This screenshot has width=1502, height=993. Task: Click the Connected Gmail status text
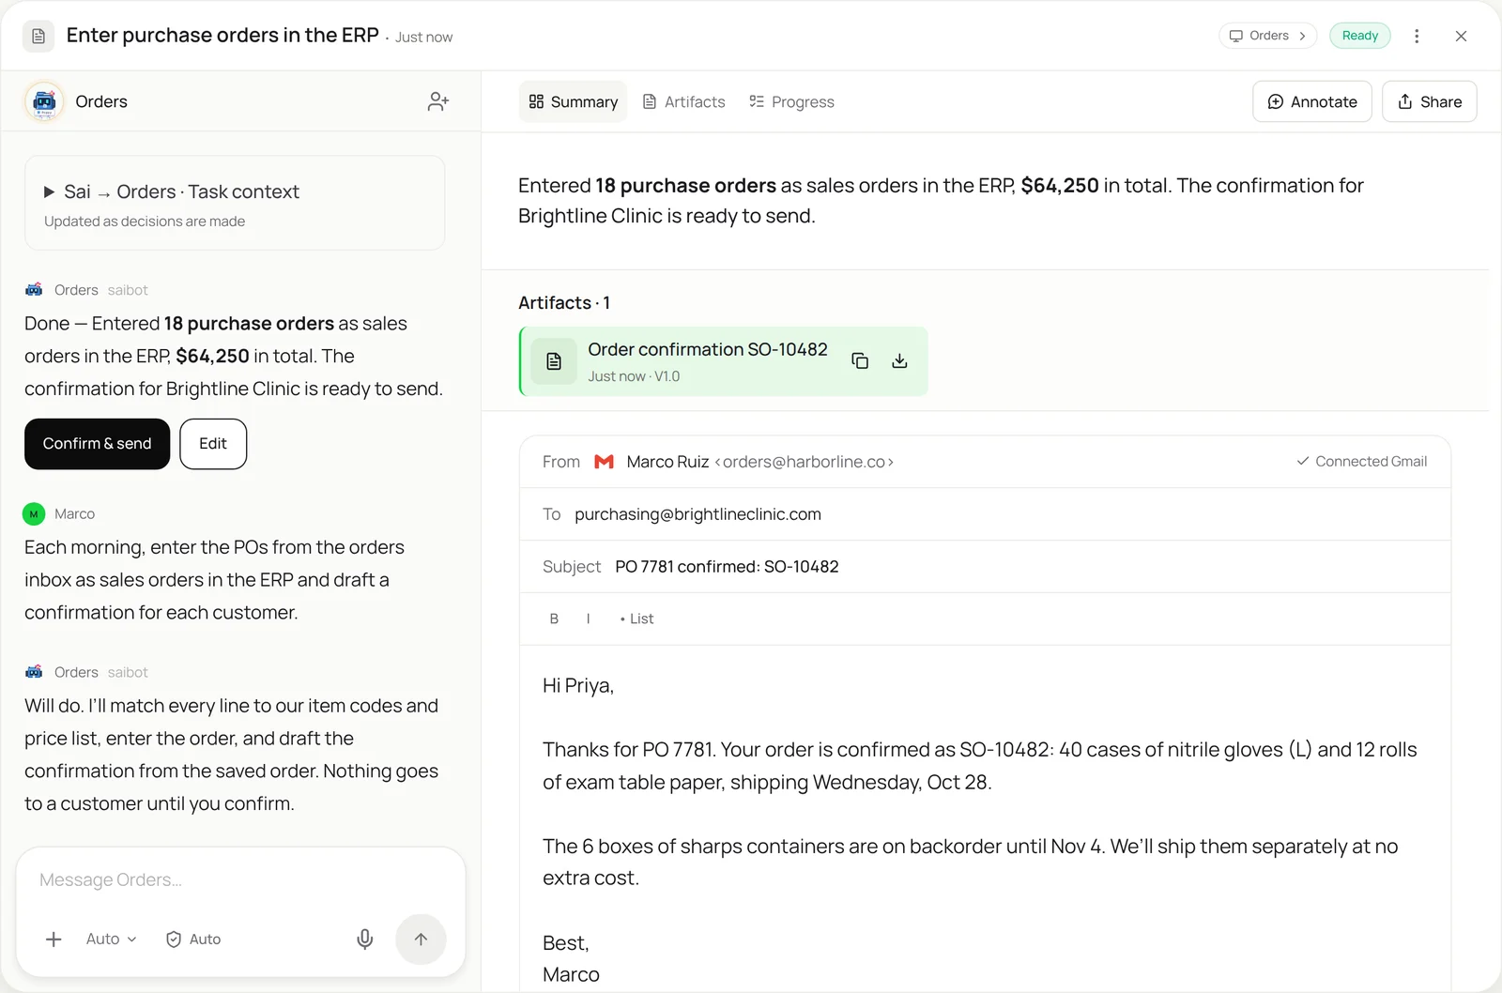(1361, 462)
